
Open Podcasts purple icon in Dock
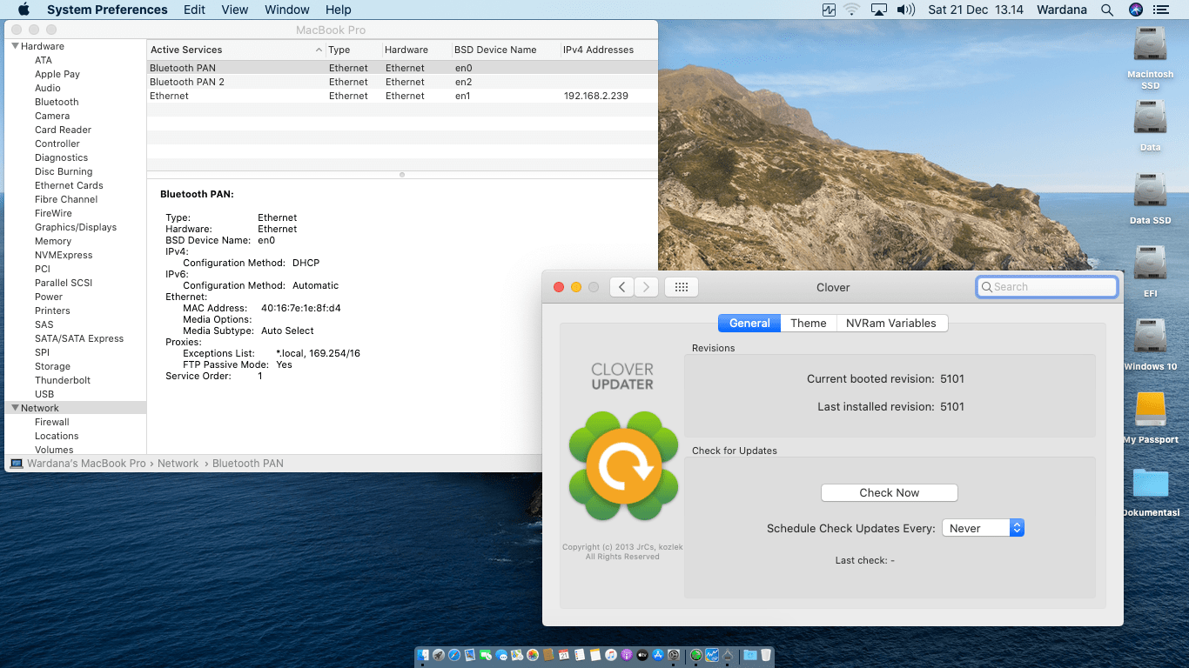coord(627,655)
